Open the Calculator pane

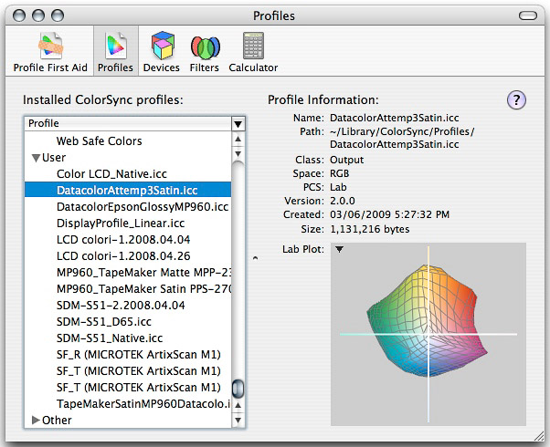tap(253, 52)
